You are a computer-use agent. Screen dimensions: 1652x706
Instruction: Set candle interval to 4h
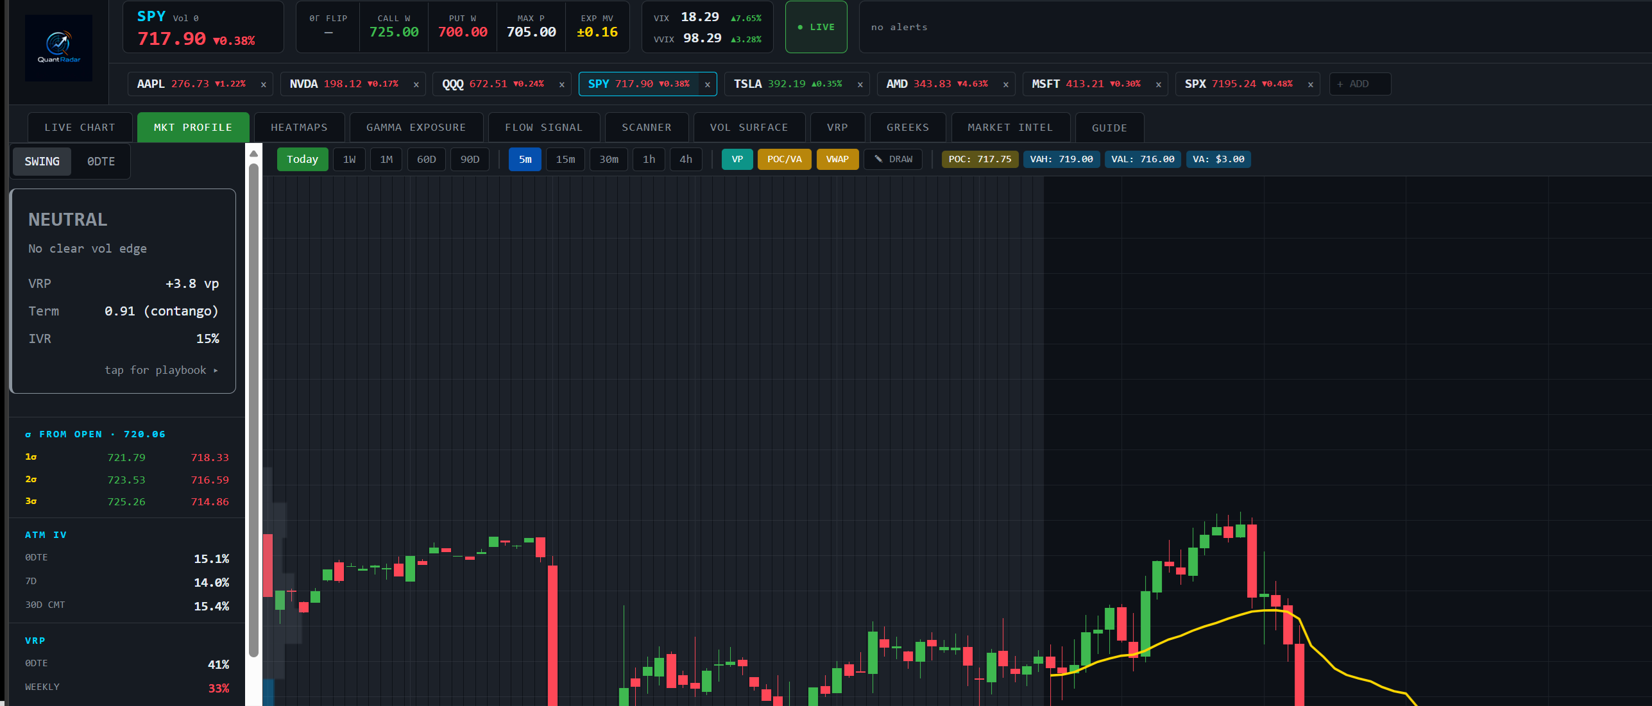point(686,160)
